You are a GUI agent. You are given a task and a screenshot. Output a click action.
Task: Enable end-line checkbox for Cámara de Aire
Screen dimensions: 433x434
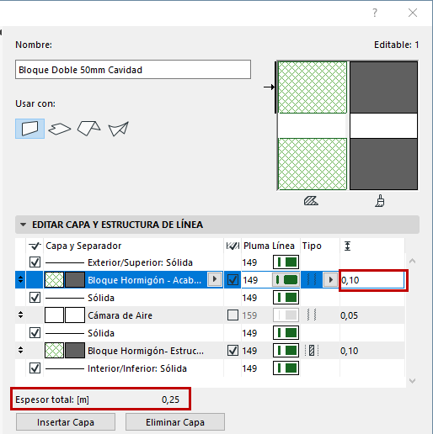233,315
